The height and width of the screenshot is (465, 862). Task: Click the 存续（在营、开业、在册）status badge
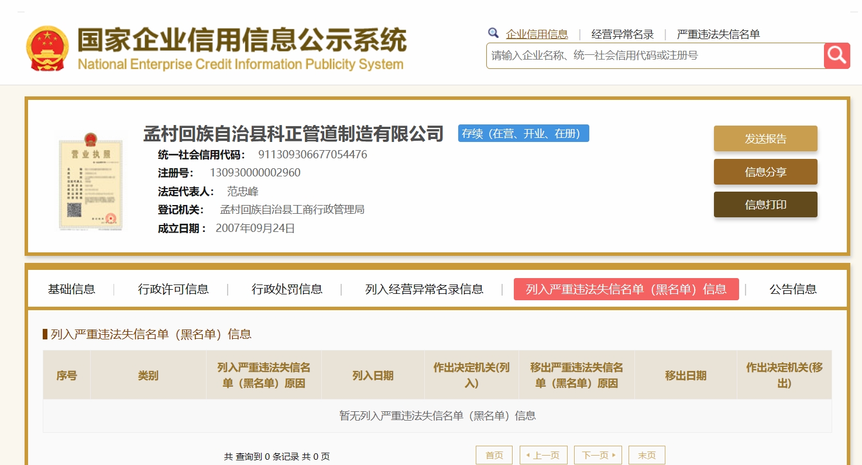click(x=523, y=133)
